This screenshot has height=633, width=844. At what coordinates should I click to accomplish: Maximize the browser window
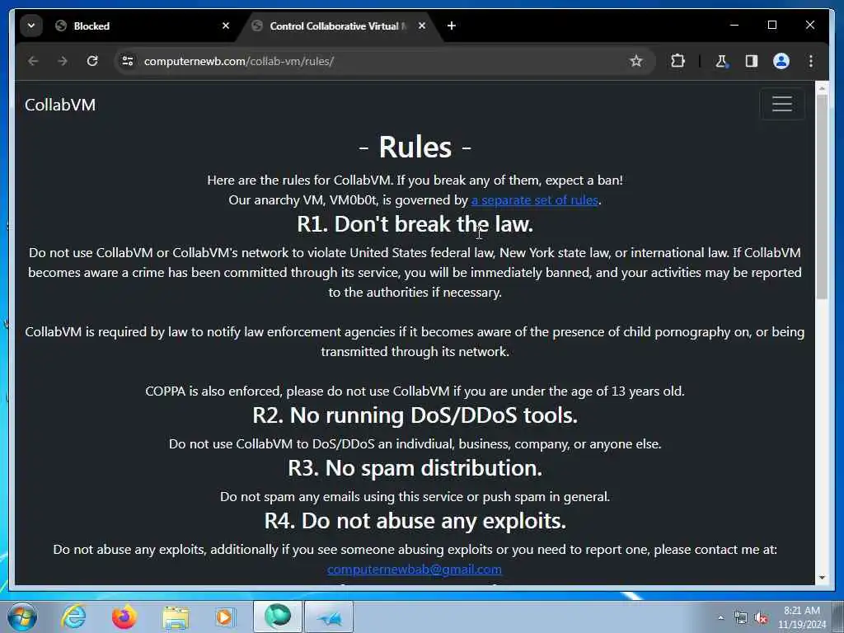771,25
